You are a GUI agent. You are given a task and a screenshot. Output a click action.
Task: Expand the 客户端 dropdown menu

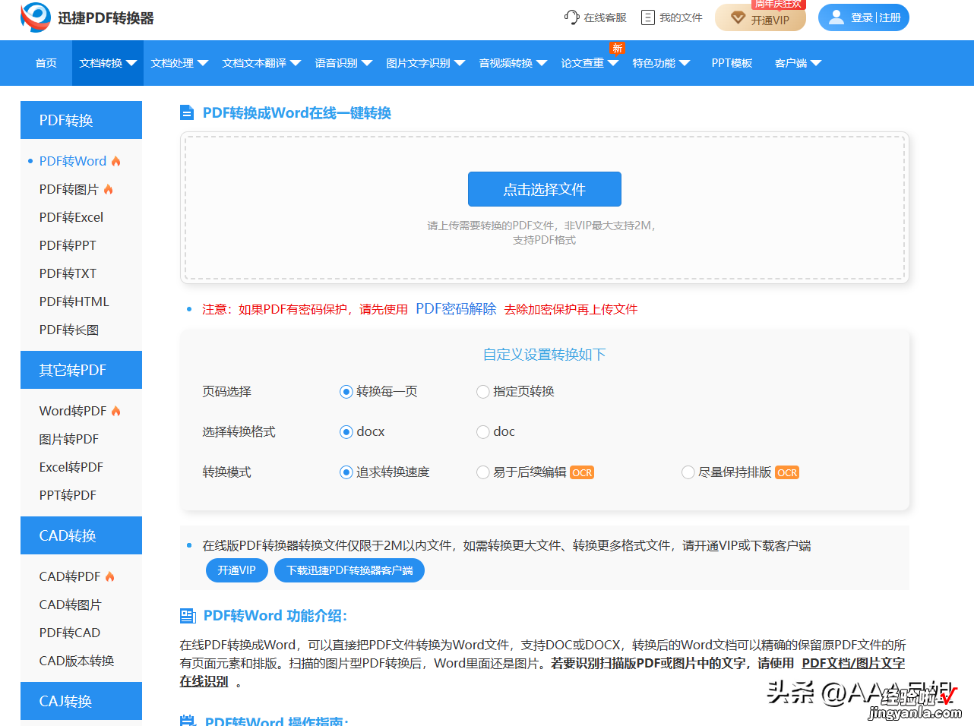[x=798, y=63]
